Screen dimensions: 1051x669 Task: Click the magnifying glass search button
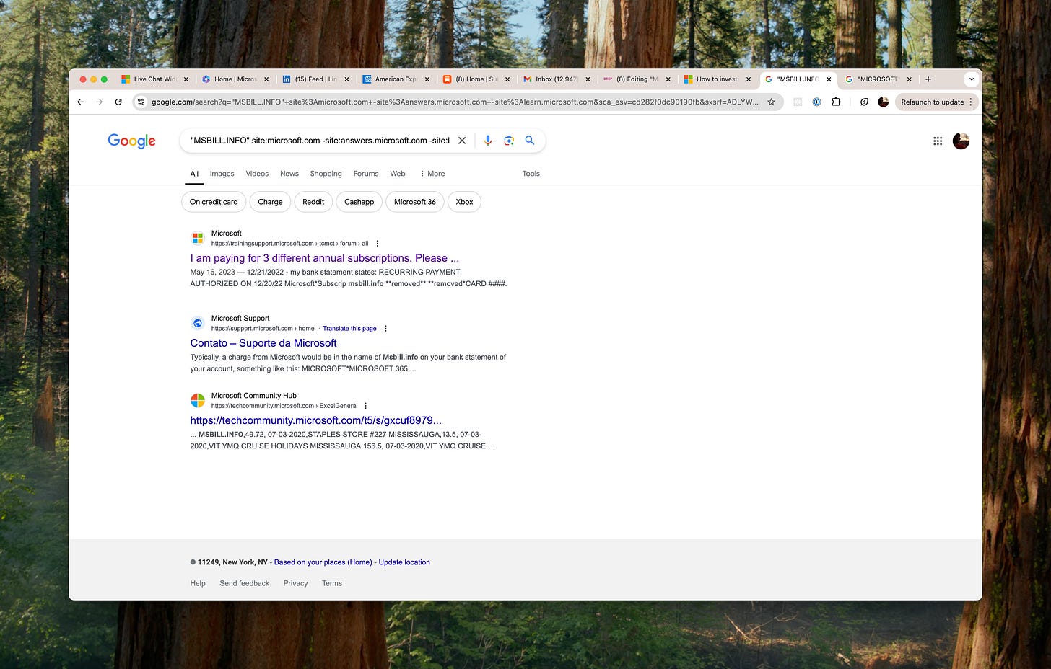(530, 141)
